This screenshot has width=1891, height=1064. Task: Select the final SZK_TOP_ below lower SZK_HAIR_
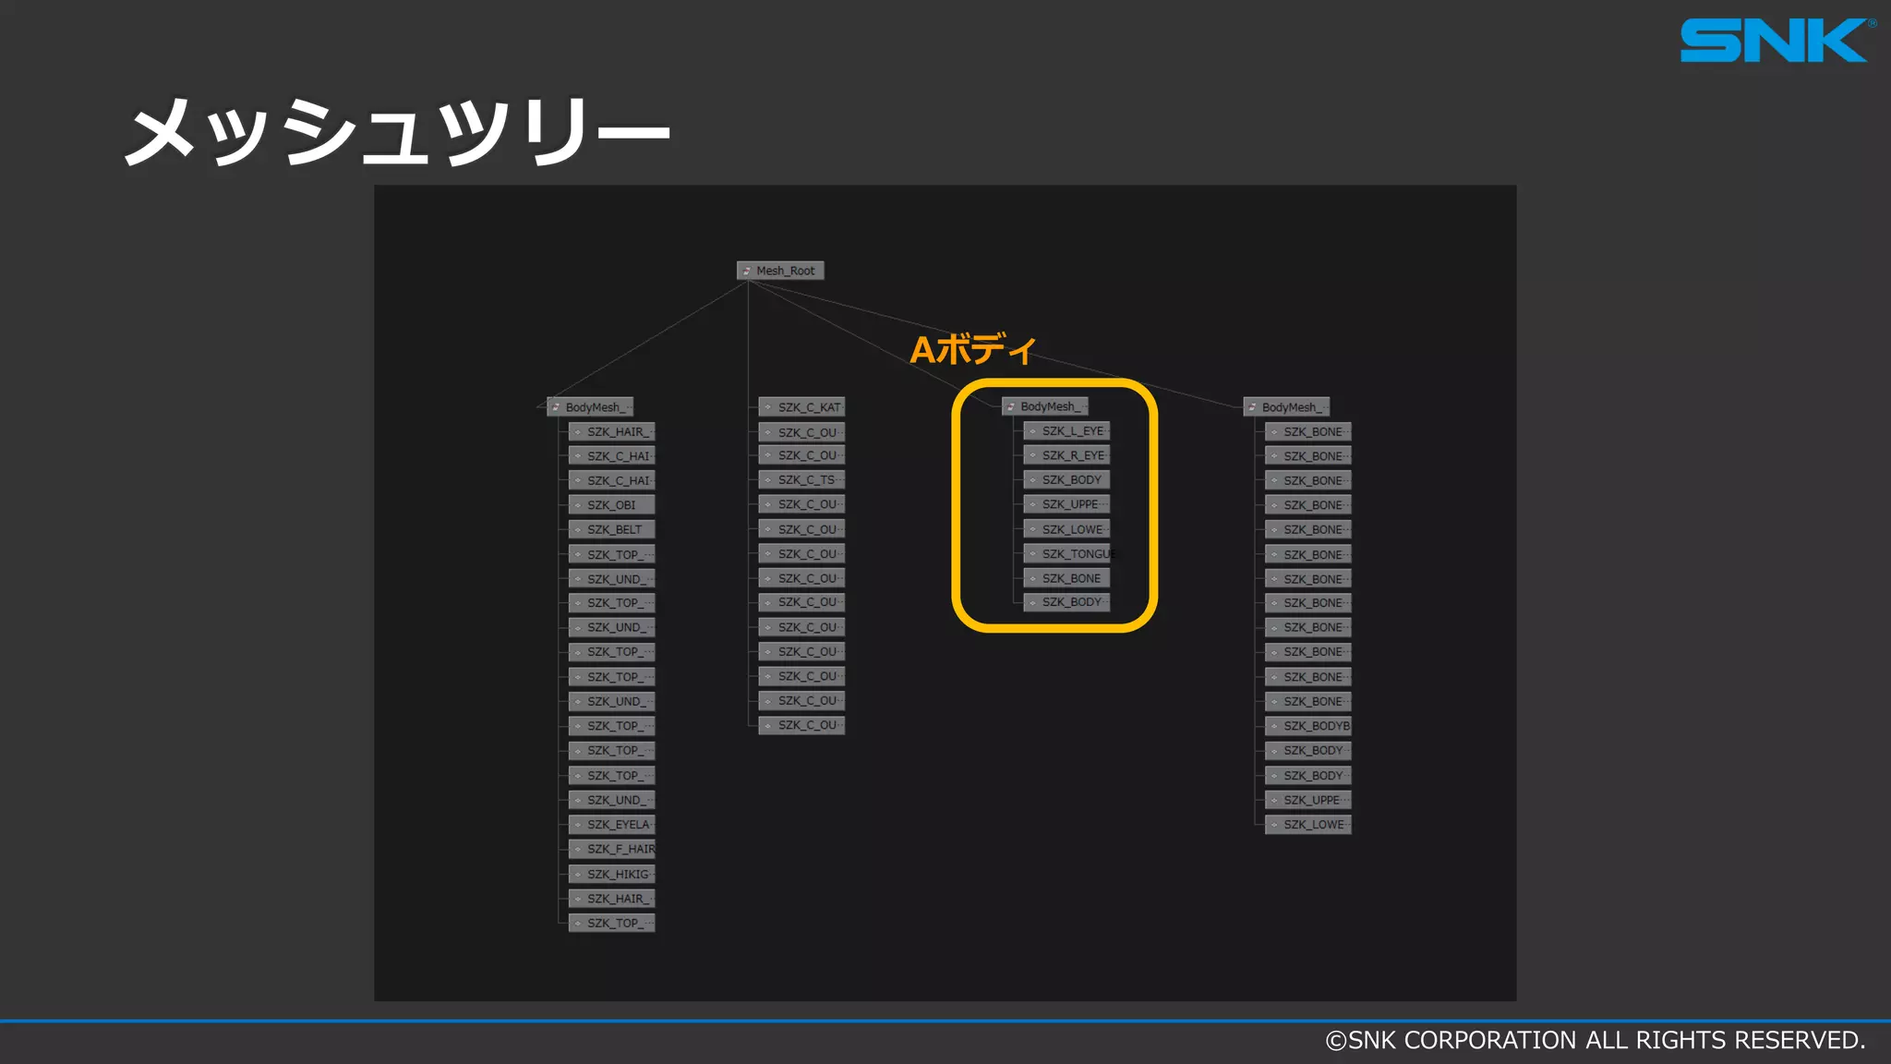click(611, 923)
